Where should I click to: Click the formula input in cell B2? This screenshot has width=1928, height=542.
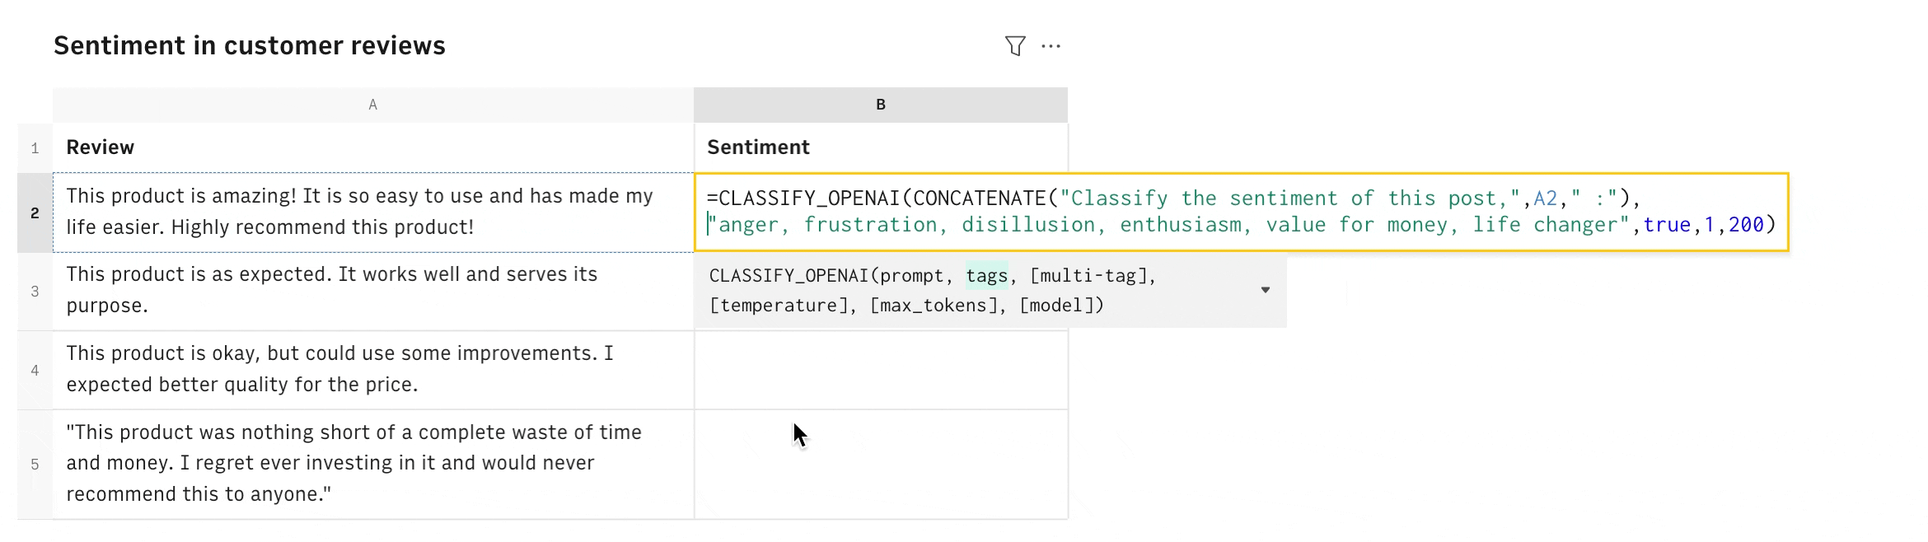pos(1242,212)
